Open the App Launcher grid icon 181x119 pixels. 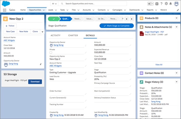coord(5,10)
